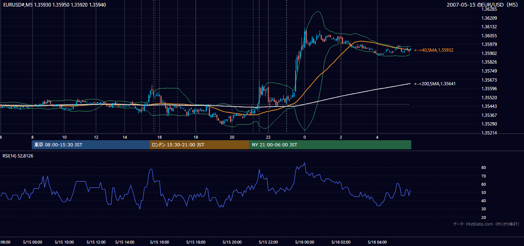Click the bottom time label '5/15 20:00'

tap(232, 242)
